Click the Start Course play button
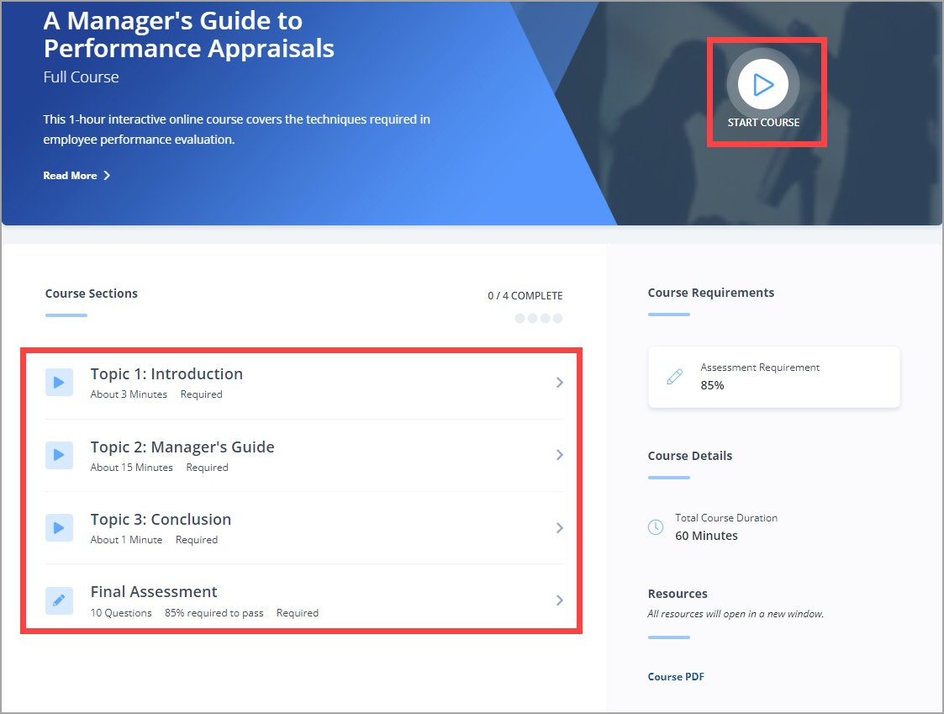Image resolution: width=944 pixels, height=714 pixels. click(x=762, y=84)
